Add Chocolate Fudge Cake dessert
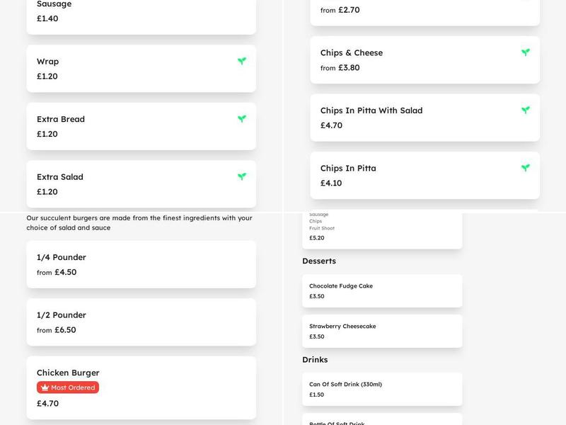The image size is (566, 425). (x=382, y=290)
